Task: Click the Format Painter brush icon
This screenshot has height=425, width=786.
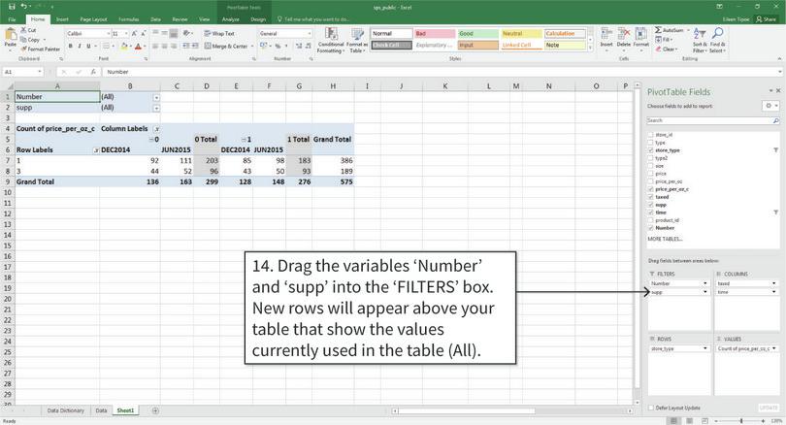Action: click(x=23, y=49)
